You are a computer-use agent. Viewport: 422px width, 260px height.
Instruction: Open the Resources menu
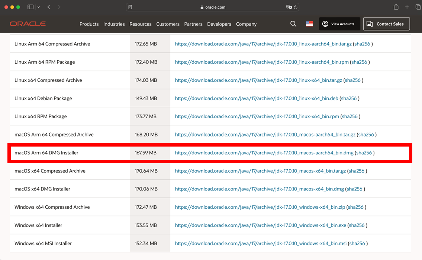click(141, 24)
